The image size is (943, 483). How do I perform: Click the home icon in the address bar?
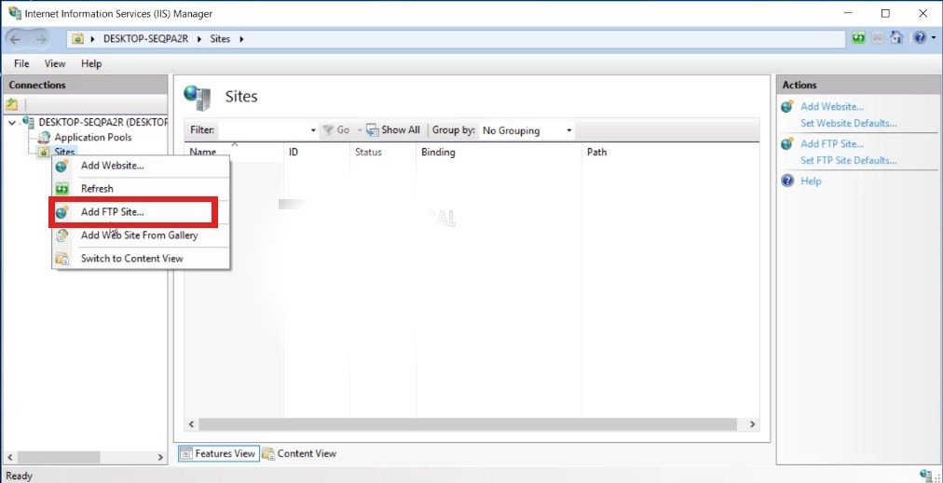[x=896, y=37]
